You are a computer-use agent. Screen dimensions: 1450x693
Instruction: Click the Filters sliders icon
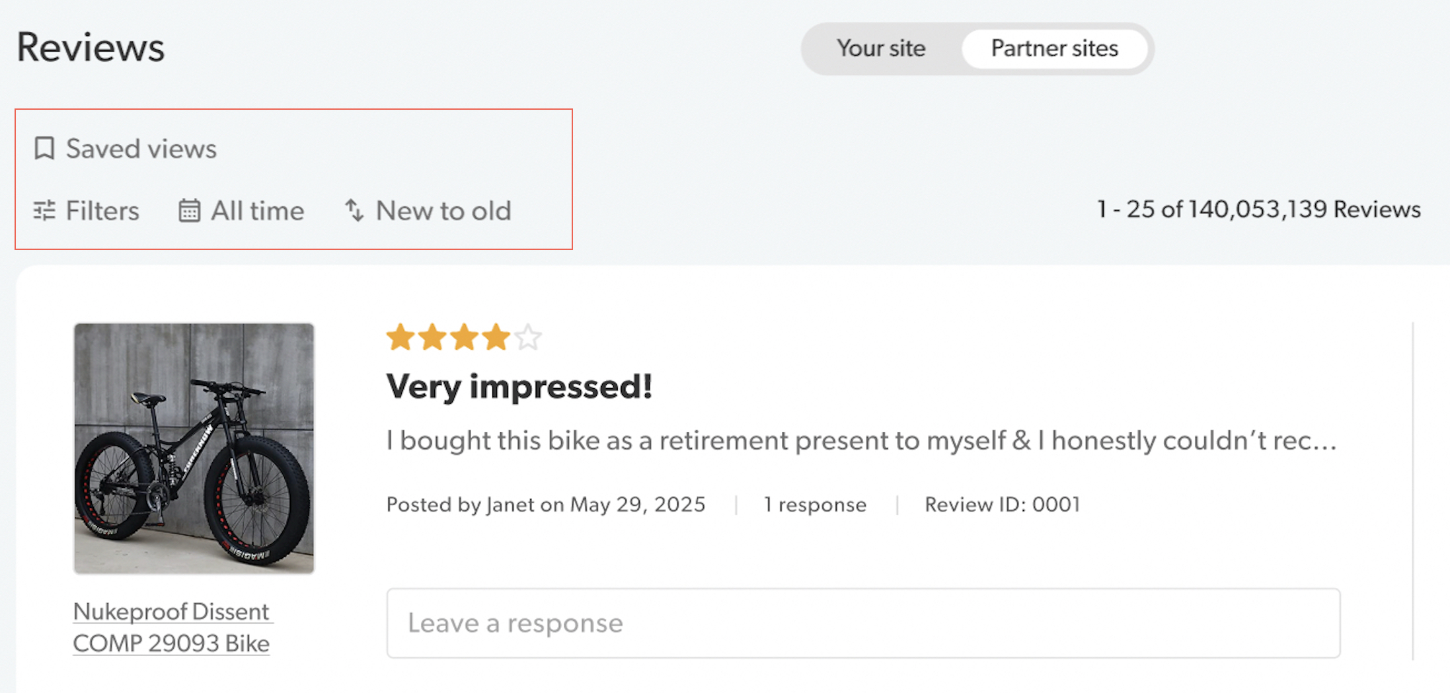click(44, 211)
